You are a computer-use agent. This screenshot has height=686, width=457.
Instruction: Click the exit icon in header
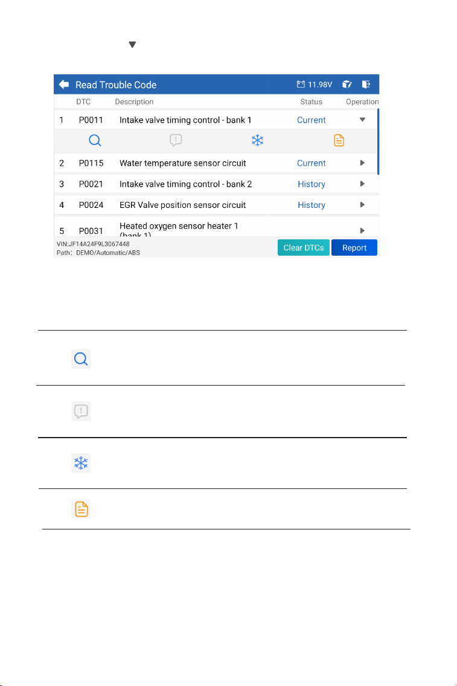coord(366,85)
